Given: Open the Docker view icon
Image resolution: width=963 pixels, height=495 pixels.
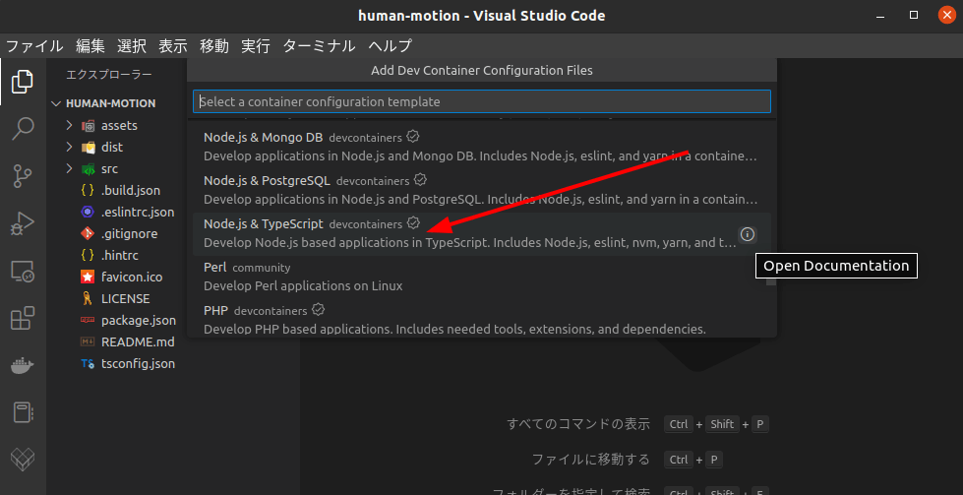Looking at the screenshot, I should point(23,366).
